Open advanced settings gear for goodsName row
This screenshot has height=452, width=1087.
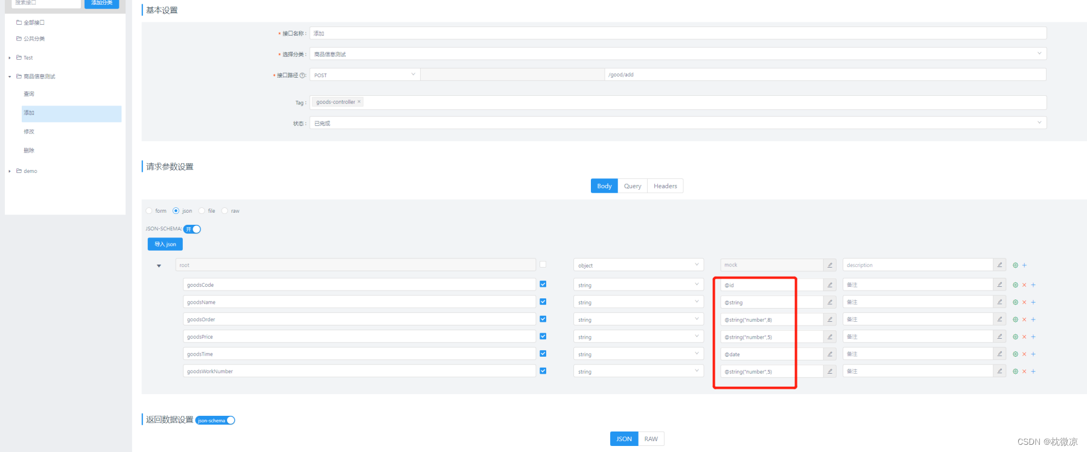click(1015, 303)
